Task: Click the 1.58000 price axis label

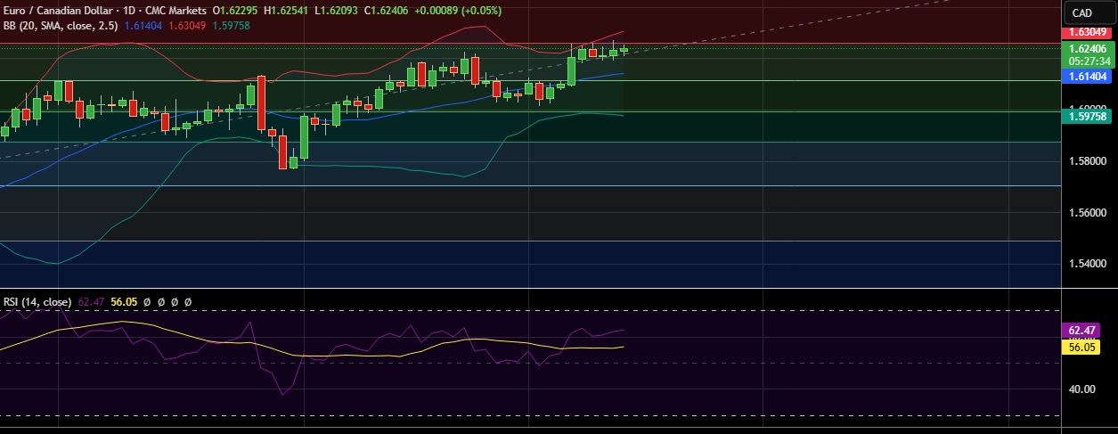Action: tap(1087, 162)
